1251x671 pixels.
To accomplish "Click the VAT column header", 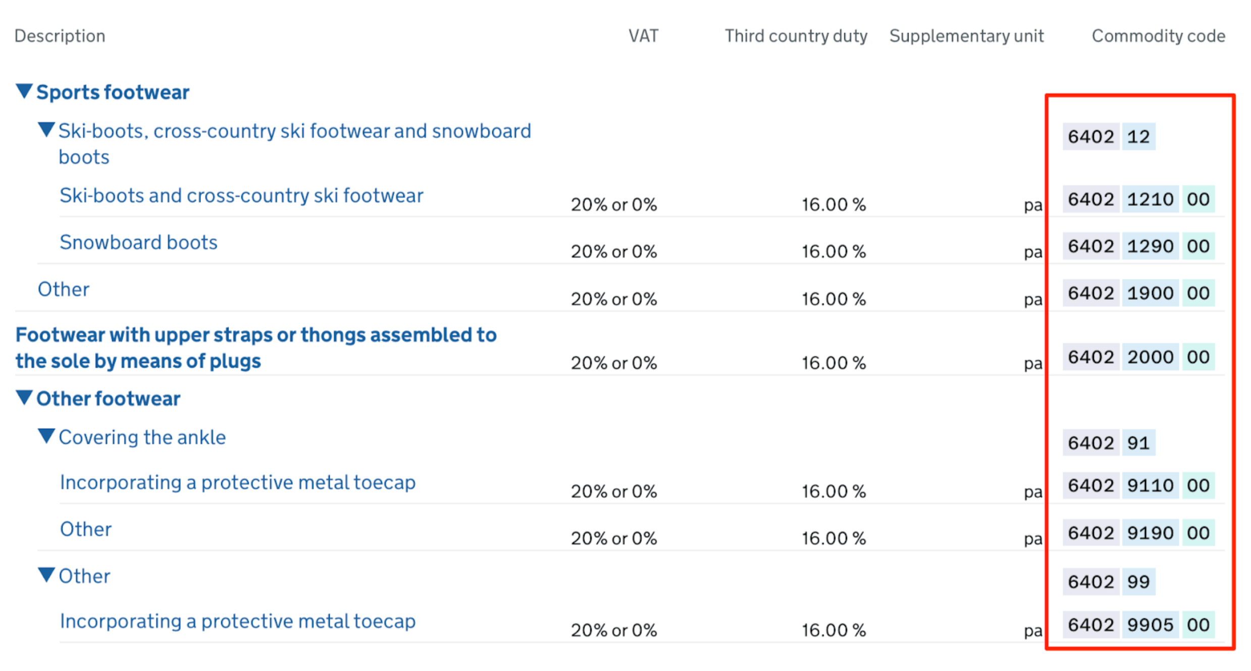I will [643, 36].
